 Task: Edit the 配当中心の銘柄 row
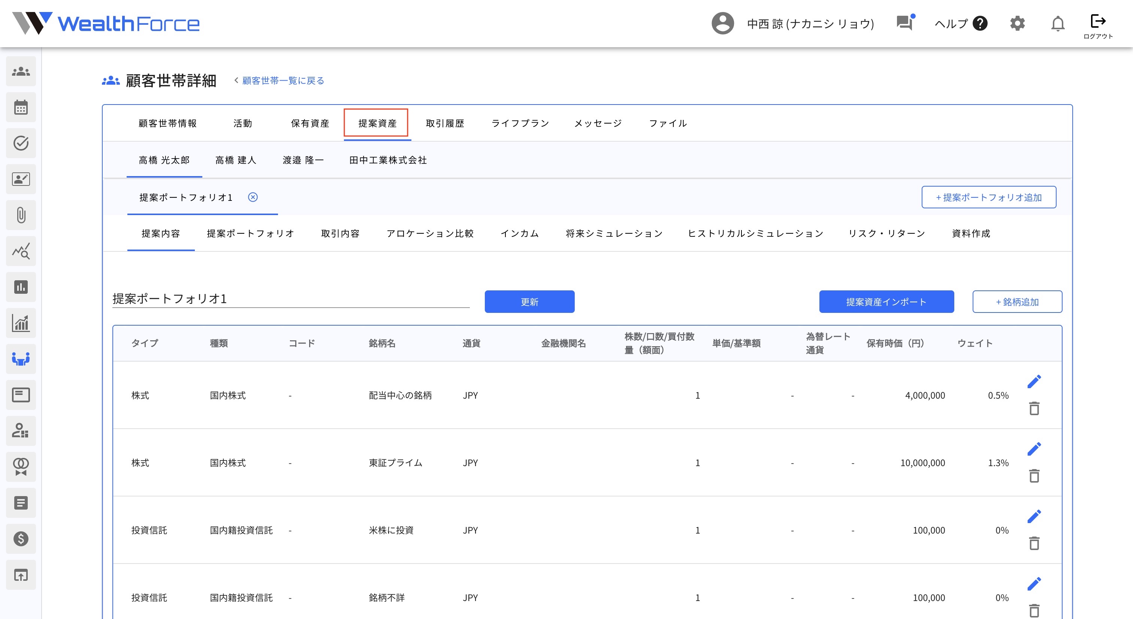pyautogui.click(x=1034, y=381)
